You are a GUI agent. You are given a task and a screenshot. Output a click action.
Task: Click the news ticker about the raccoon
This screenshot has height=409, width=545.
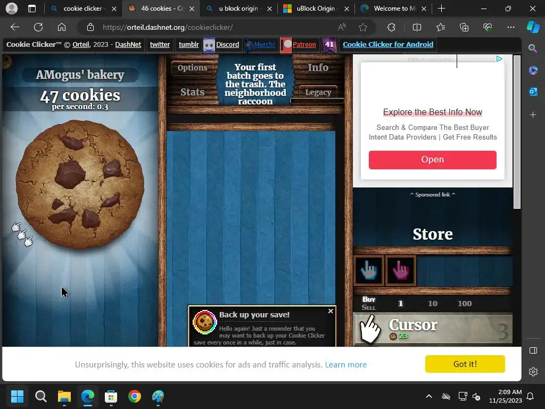[x=255, y=84]
